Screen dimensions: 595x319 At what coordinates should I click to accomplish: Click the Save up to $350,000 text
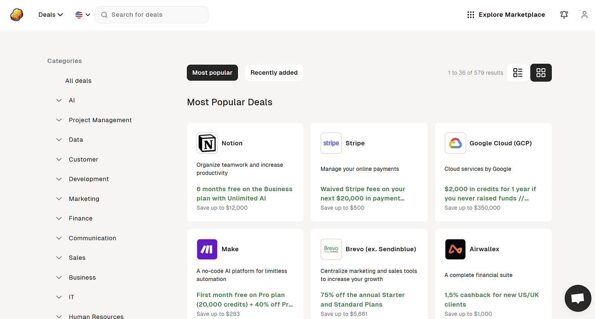472,208
